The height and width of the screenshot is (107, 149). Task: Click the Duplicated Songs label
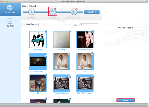click(74, 18)
